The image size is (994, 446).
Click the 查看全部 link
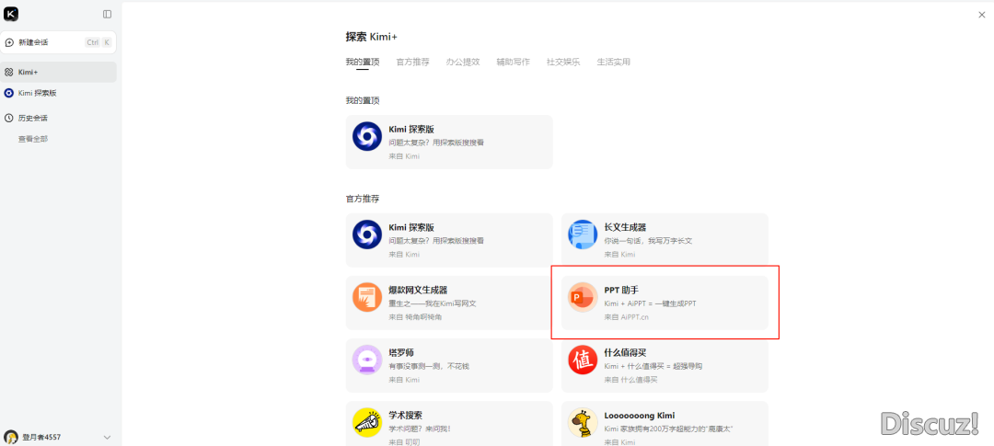tap(33, 139)
